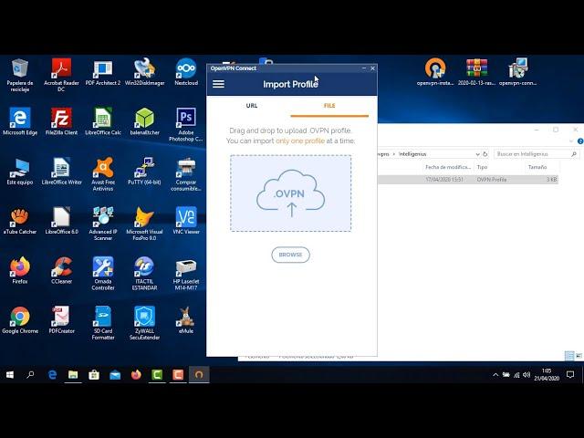The height and width of the screenshot is (438, 584).
Task: Select the FILE tab
Action: point(329,106)
